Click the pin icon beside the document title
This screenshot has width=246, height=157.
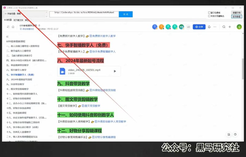coord(39,26)
